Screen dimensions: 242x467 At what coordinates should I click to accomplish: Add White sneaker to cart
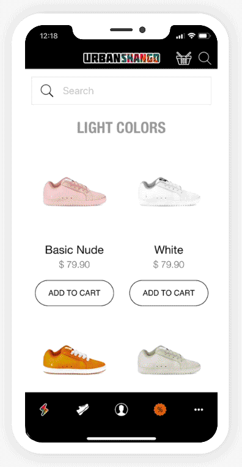pyautogui.click(x=169, y=293)
